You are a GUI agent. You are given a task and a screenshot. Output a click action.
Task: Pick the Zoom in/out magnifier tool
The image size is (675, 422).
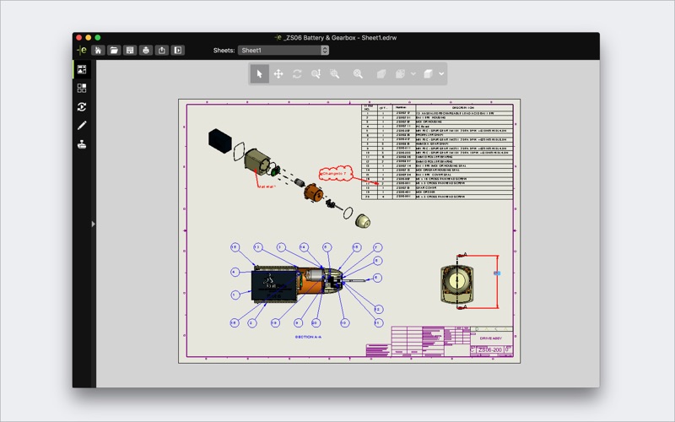(316, 73)
